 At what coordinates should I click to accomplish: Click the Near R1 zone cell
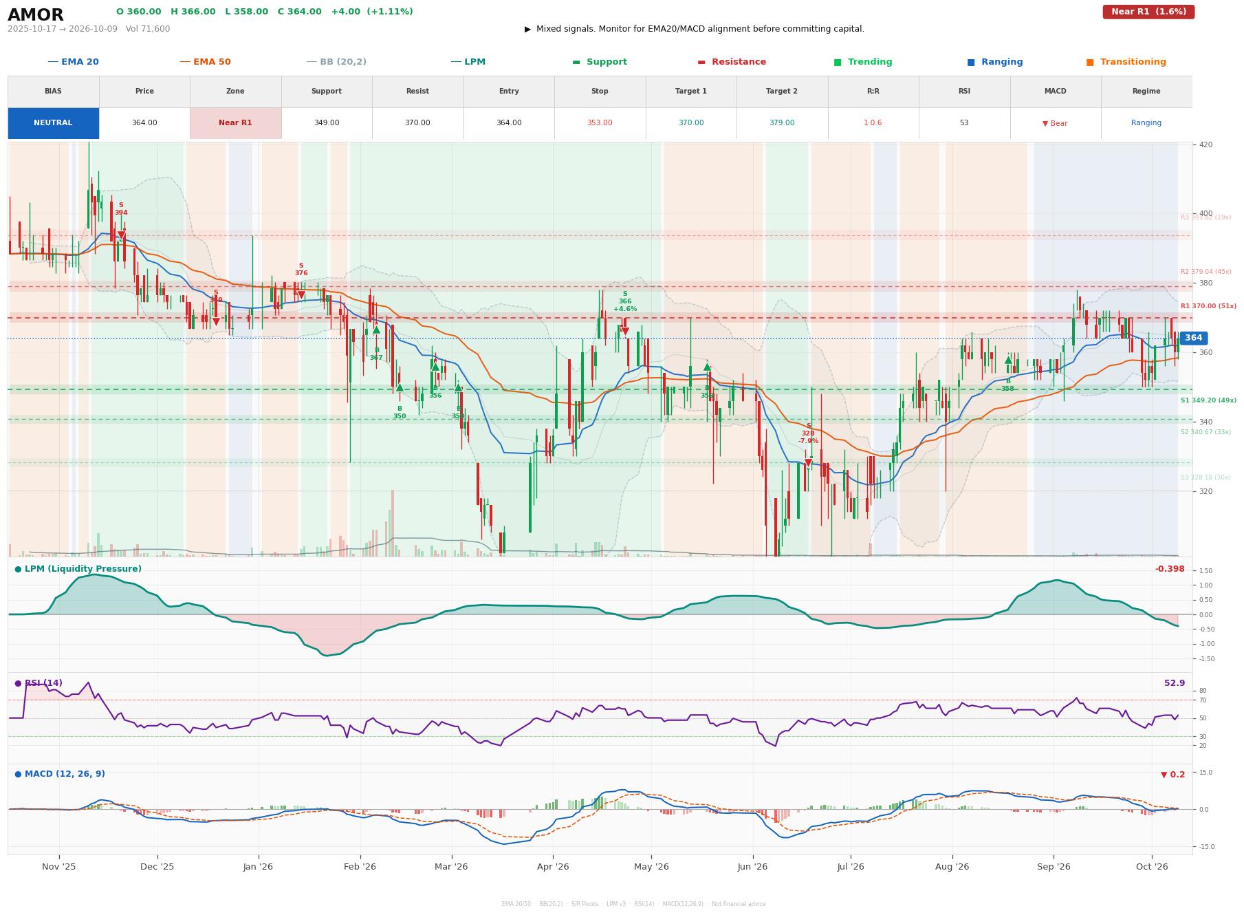tap(235, 123)
